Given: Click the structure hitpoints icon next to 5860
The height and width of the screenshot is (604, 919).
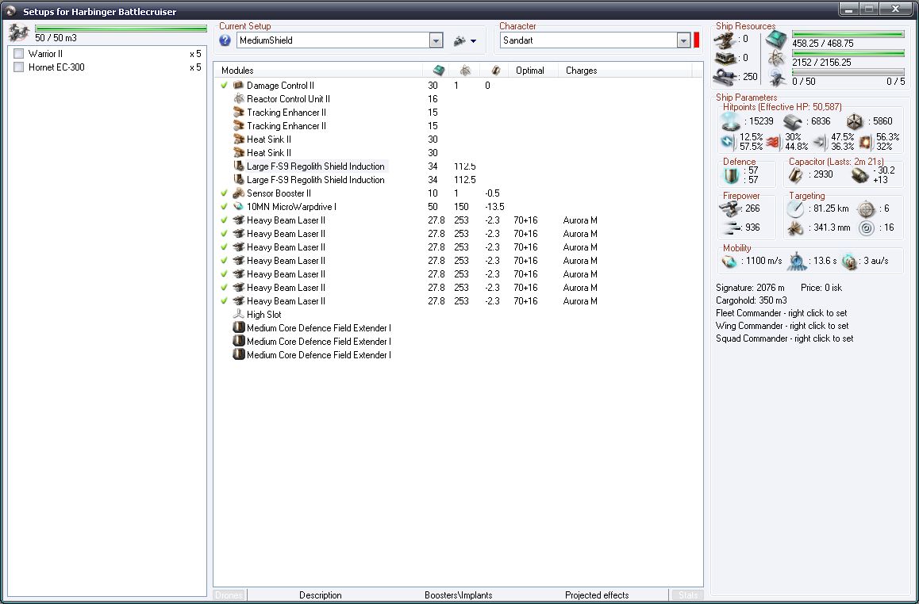Looking at the screenshot, I should [x=855, y=122].
